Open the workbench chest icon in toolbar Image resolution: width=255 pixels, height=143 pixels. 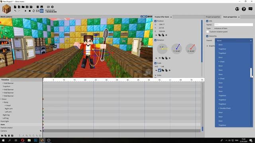[6, 9]
